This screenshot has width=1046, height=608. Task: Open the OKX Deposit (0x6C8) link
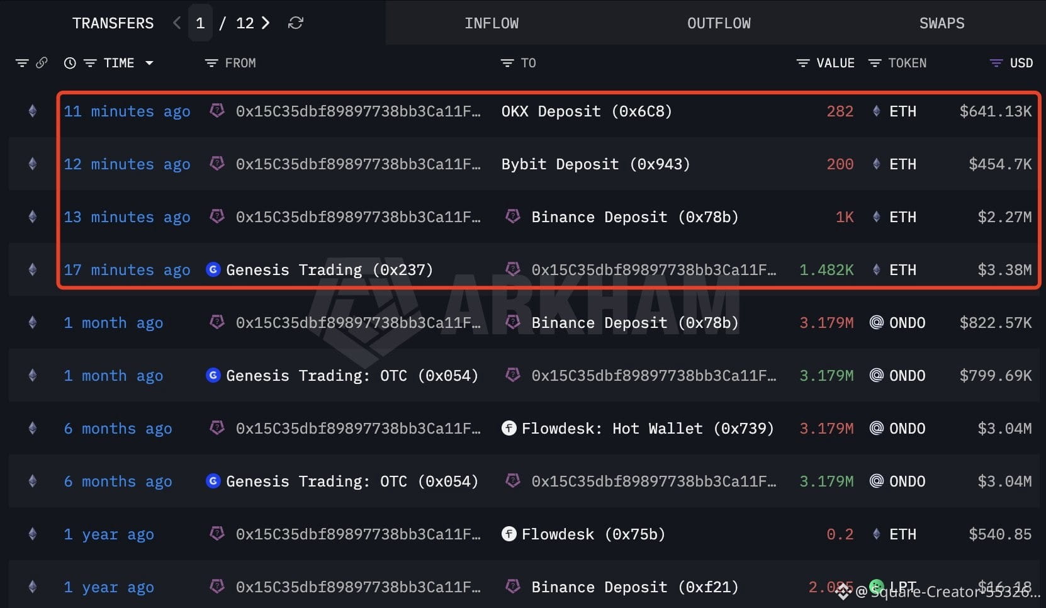[587, 111]
